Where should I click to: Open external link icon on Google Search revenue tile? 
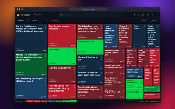(x=46, y=28)
